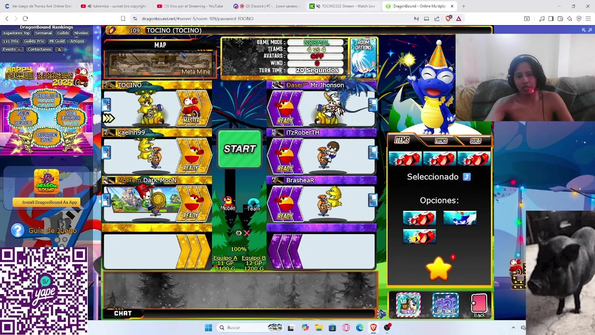Click the change music icon next to Seleccionado
This screenshot has width=595, height=335.
(x=467, y=177)
